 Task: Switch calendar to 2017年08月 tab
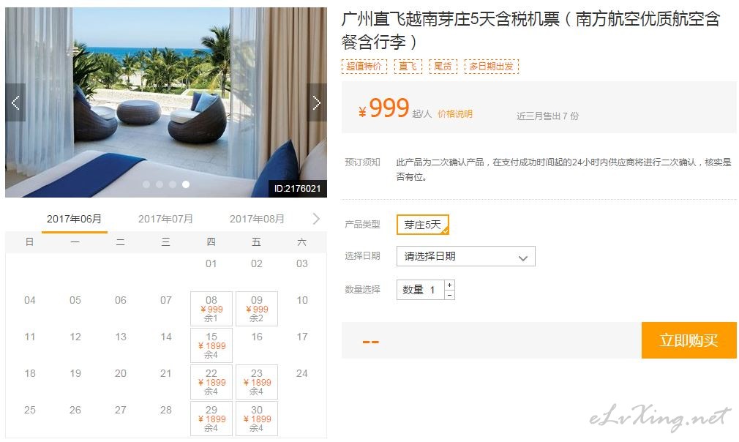pos(257,219)
